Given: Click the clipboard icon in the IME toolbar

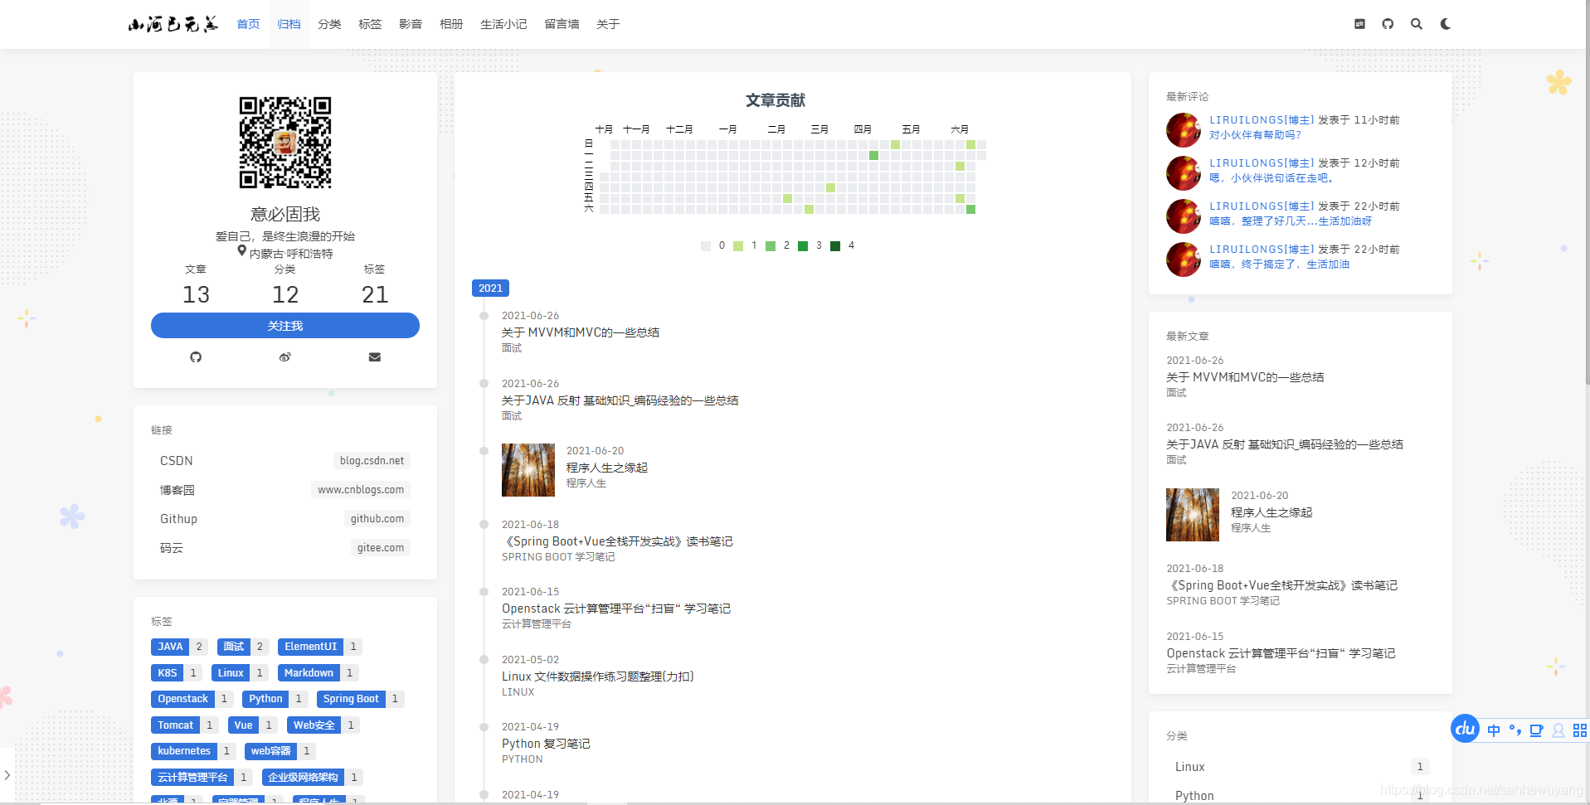Looking at the screenshot, I should tap(1536, 730).
